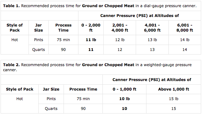Click the '15 lb' cell in Table 2
This screenshot has height=115, width=202.
tap(173, 99)
